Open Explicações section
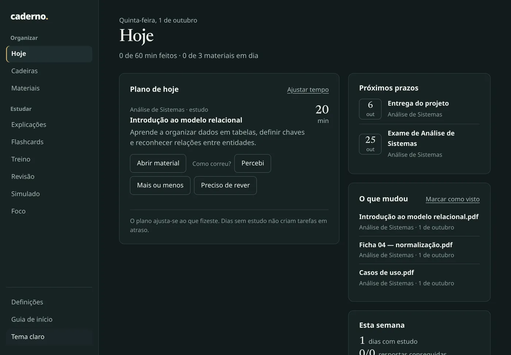511x355 pixels. 49,125
